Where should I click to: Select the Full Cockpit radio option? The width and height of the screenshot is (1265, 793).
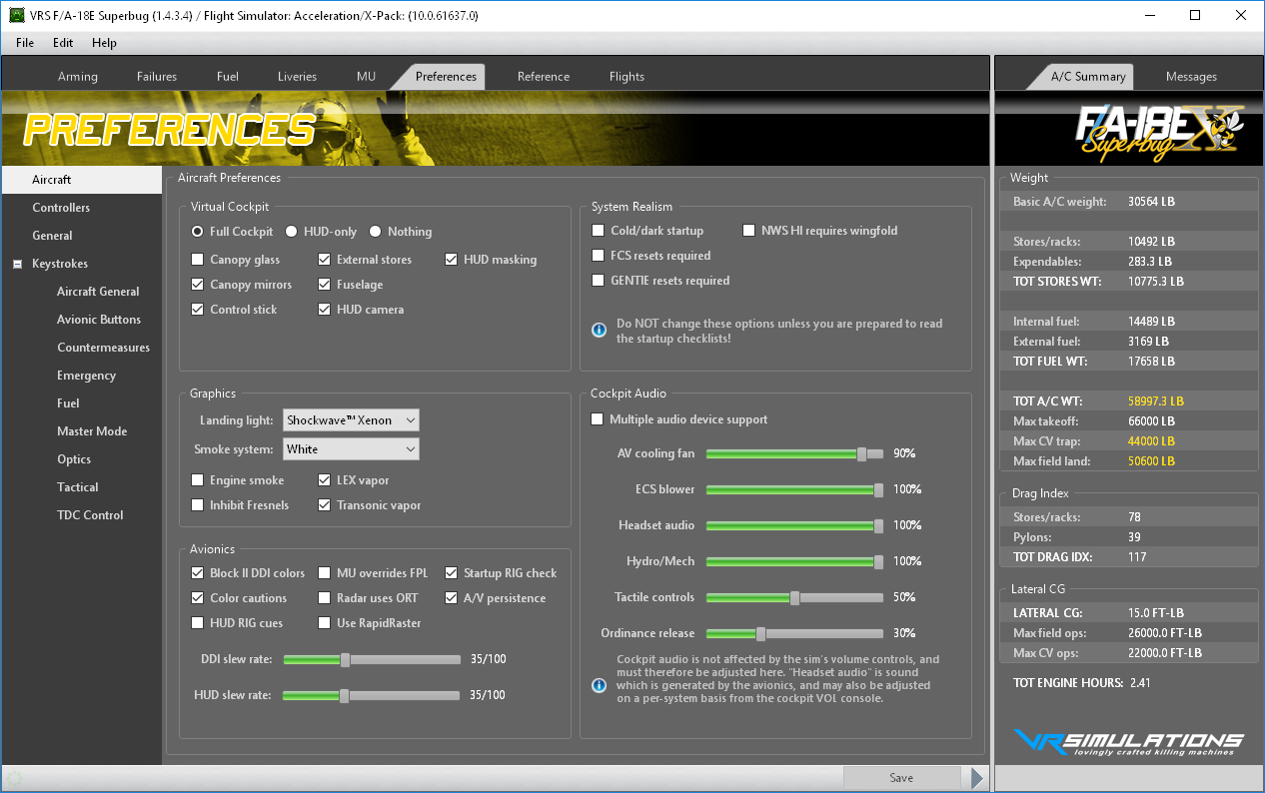pyautogui.click(x=198, y=232)
